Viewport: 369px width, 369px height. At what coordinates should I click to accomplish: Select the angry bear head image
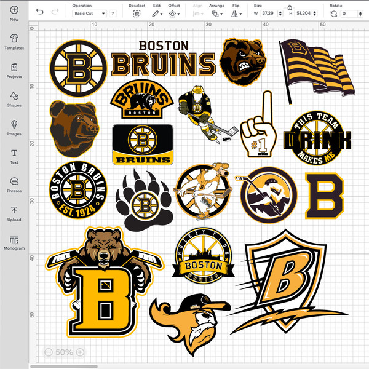point(243,62)
